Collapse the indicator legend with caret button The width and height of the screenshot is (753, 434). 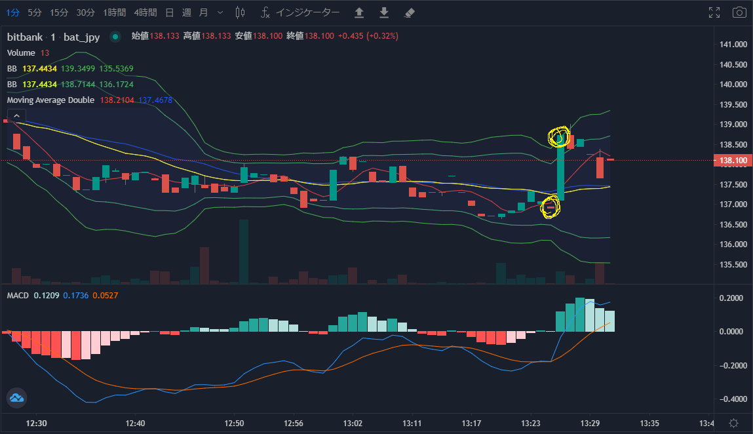[x=16, y=116]
